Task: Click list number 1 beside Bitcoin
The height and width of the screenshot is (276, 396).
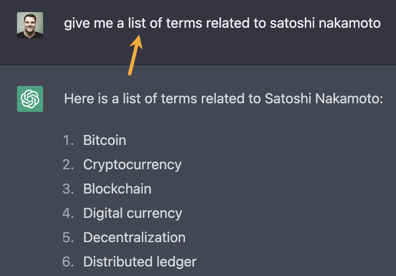Action: pos(68,141)
